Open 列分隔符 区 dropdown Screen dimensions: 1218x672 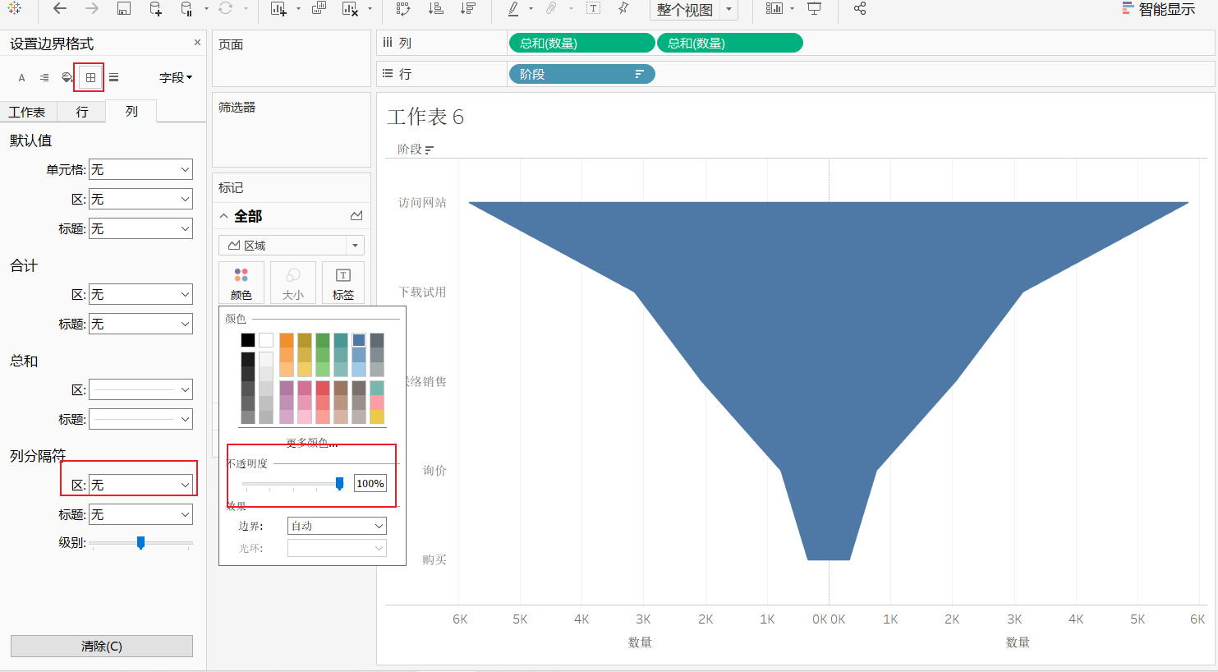(140, 485)
